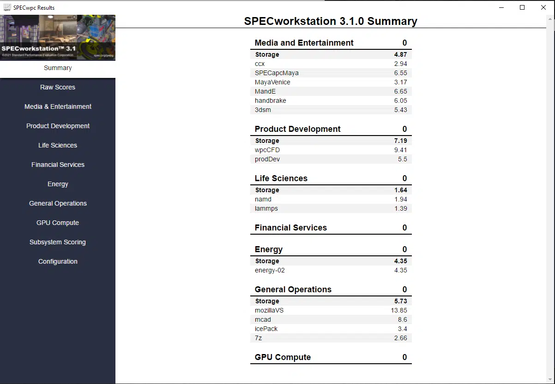This screenshot has width=555, height=384.
Task: Click the SPECworkstation 3.1.0 Summary title
Action: 331,21
